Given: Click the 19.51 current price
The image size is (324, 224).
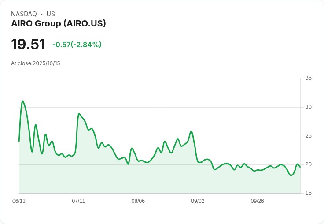Looking at the screenshot, I should coord(28,44).
